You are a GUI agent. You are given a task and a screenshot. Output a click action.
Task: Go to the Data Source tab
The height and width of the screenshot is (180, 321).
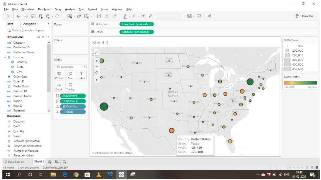[14, 162]
